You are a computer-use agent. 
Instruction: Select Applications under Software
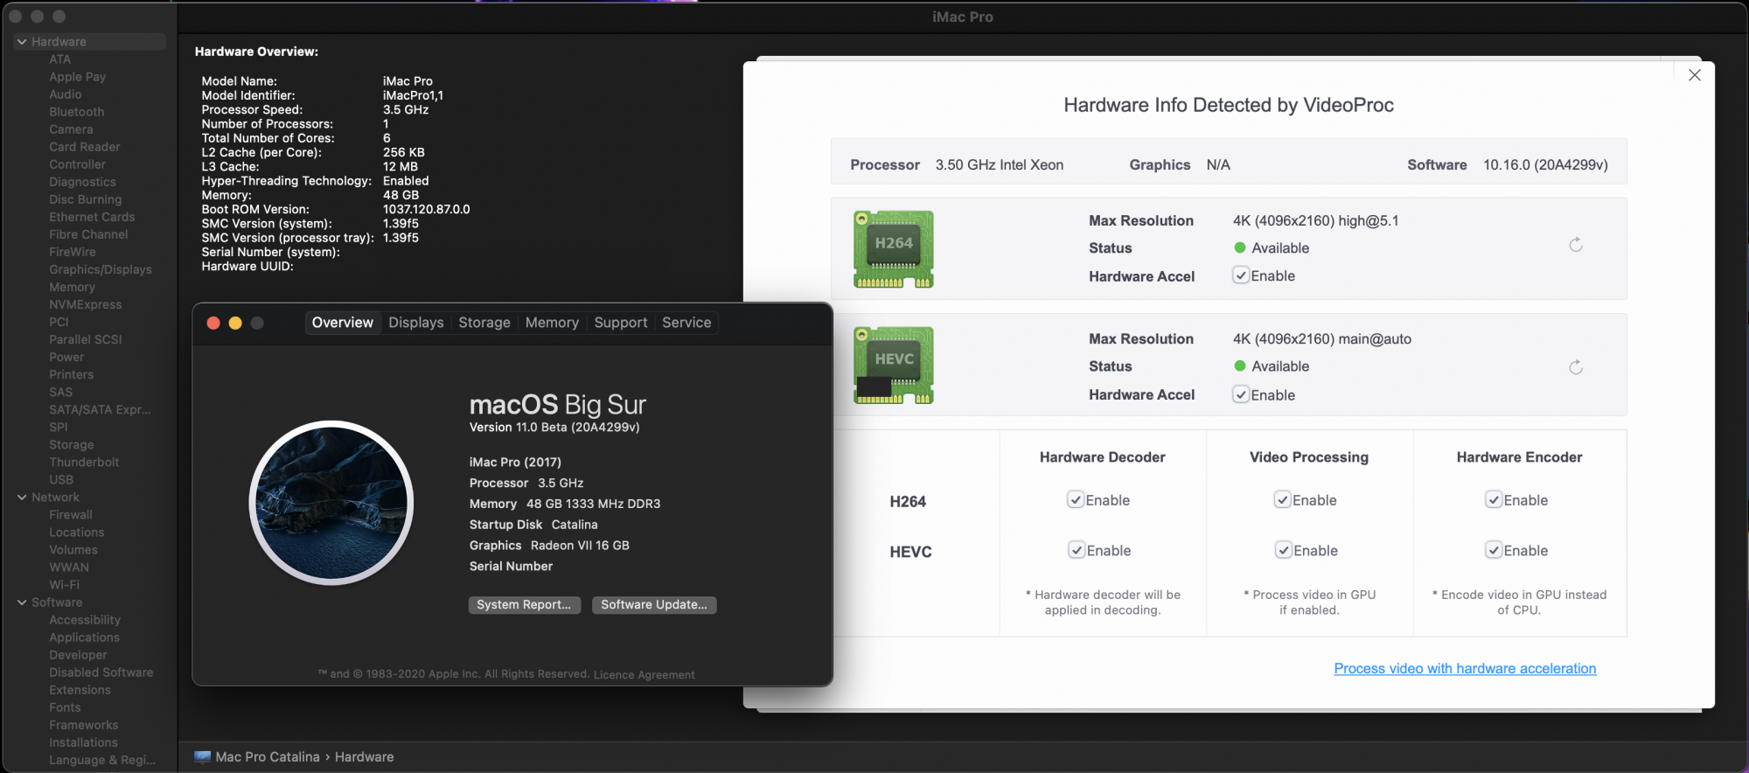click(x=85, y=637)
